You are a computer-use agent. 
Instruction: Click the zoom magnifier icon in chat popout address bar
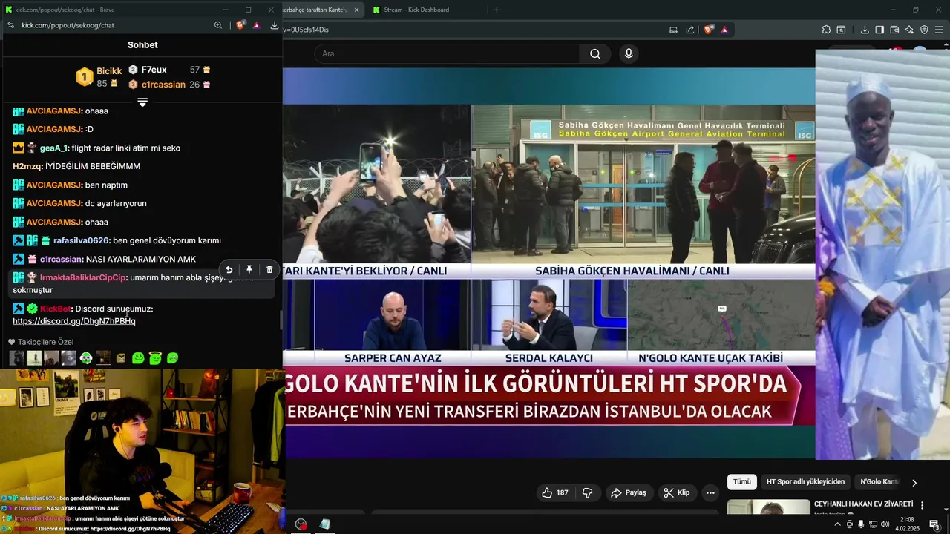click(218, 25)
